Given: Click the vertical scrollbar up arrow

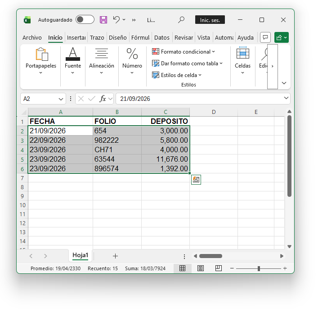Looking at the screenshot, I should tap(289, 112).
